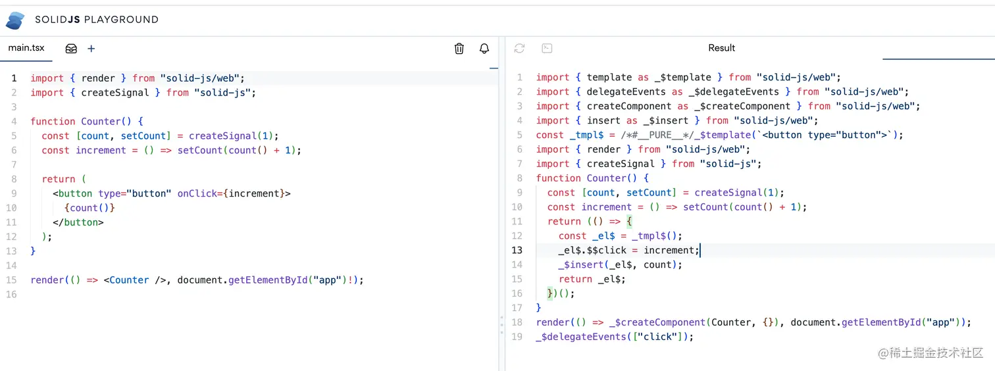Open the console terminal icon
The image size is (995, 371).
547,48
